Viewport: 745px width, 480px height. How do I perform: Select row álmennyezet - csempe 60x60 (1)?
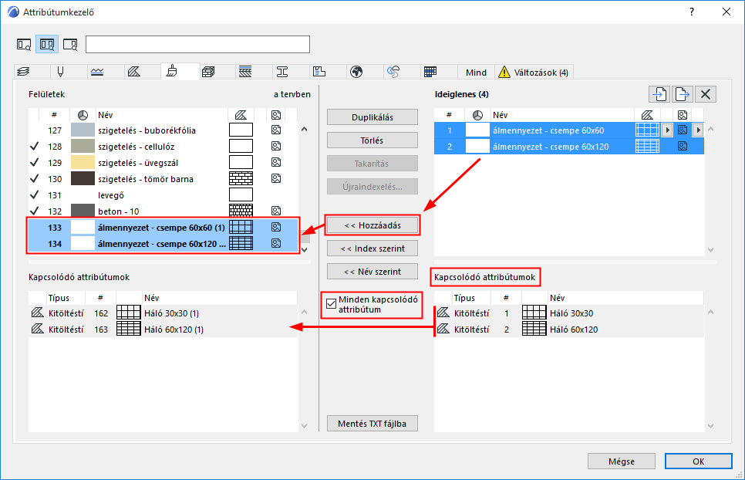click(163, 227)
